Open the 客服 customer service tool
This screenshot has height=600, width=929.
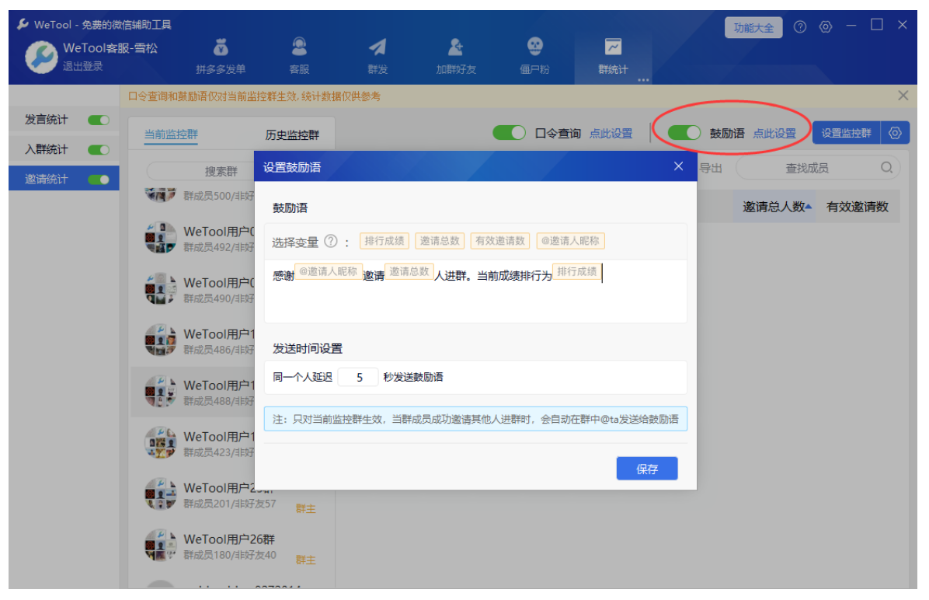click(299, 56)
